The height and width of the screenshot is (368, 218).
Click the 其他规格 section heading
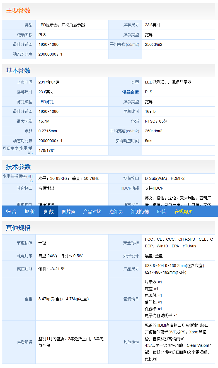pos(18,228)
